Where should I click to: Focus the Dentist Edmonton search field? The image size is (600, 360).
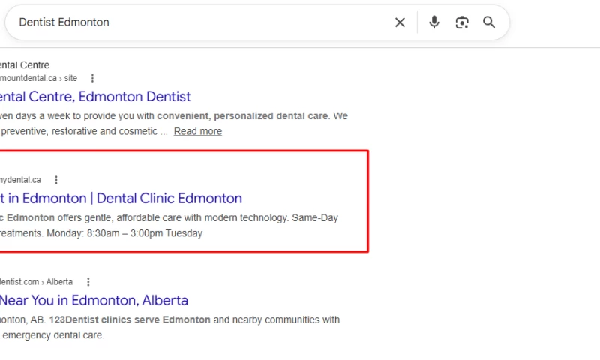point(199,22)
